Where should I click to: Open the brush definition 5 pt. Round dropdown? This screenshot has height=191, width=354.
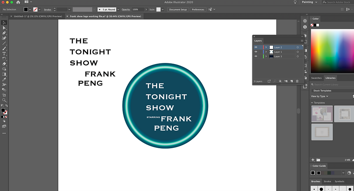(118, 9)
